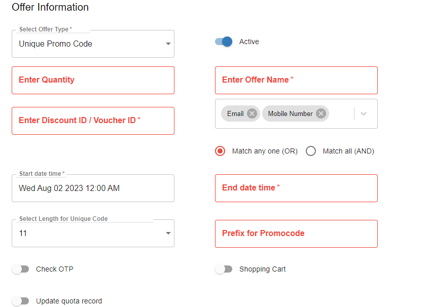Remove the Mobile Number chip
Screen dimensions: 429x307
click(320, 113)
